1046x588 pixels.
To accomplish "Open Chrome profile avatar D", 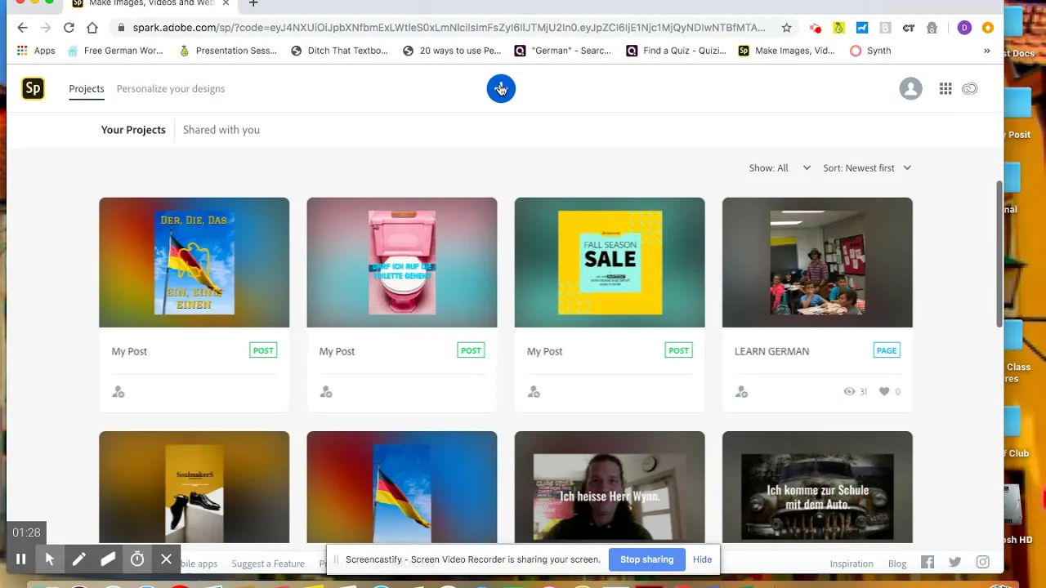I will pos(964,28).
